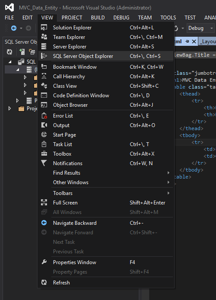216x300 pixels.
Task: Click the tbody tag in code editor
Action: click(190, 135)
